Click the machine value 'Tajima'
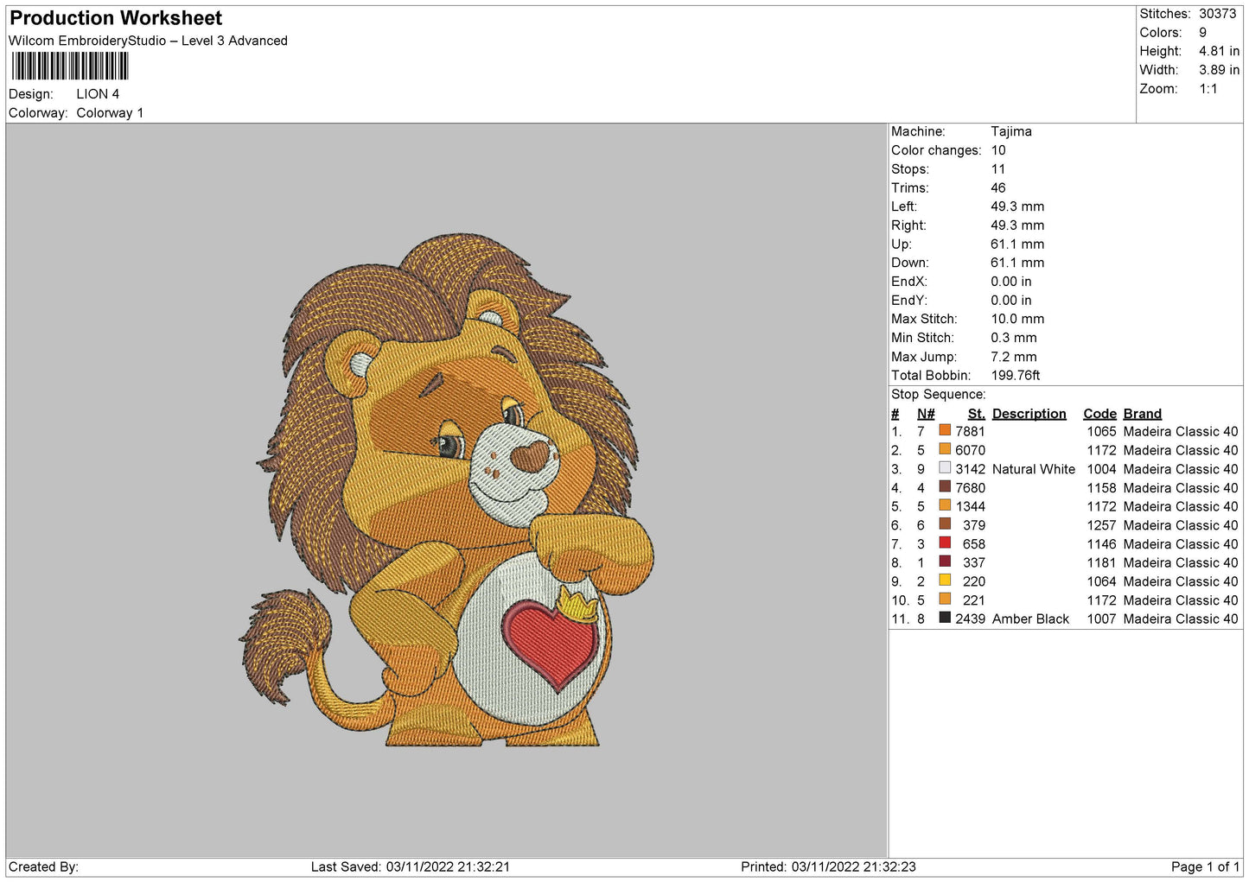Screen dimensions: 1249x882 (1011, 131)
